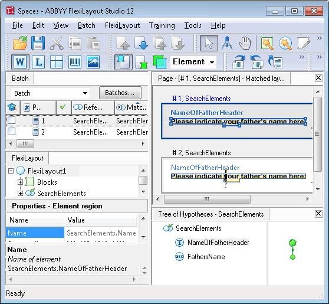Click the page view vertical scrollbar thumb
Image resolution: width=329 pixels, height=304 pixels.
318,134
